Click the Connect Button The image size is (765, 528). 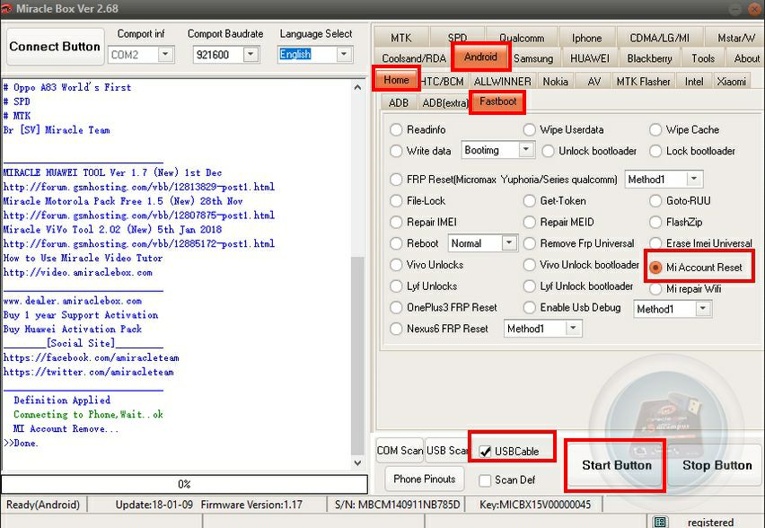click(x=55, y=47)
